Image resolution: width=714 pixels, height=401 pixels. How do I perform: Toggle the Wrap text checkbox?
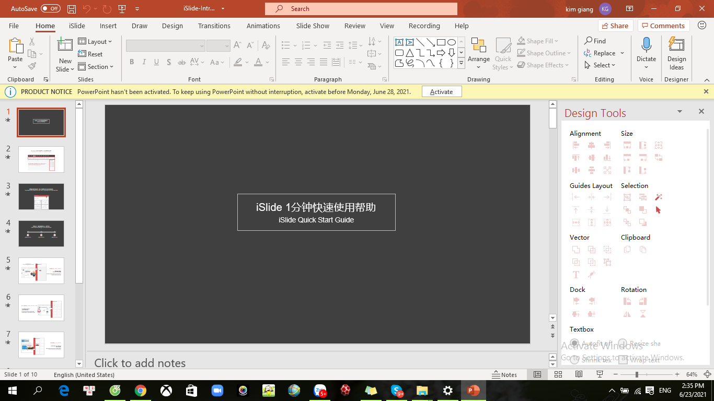point(623,360)
